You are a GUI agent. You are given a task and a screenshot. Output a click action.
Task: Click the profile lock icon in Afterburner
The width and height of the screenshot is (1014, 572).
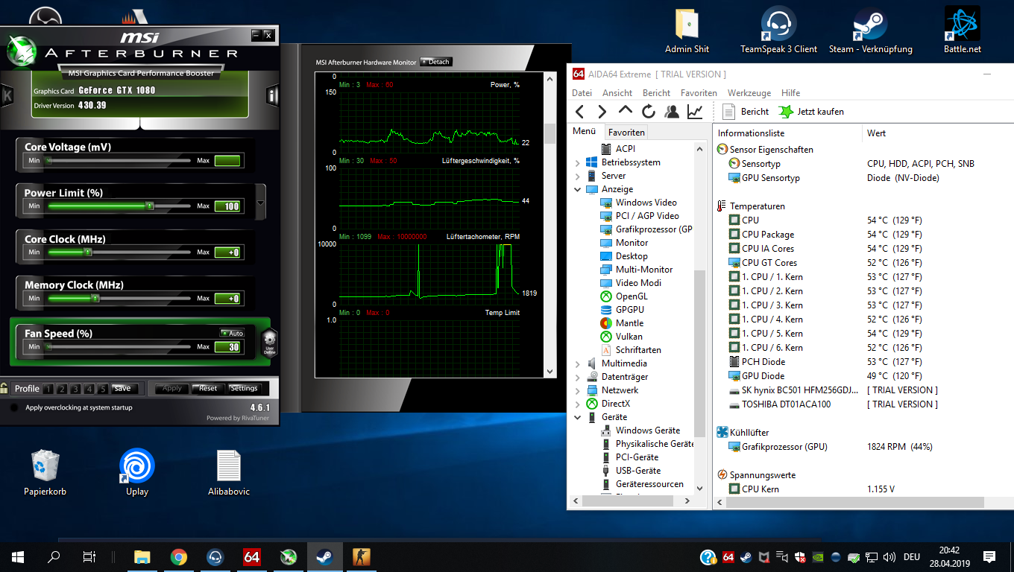4,388
